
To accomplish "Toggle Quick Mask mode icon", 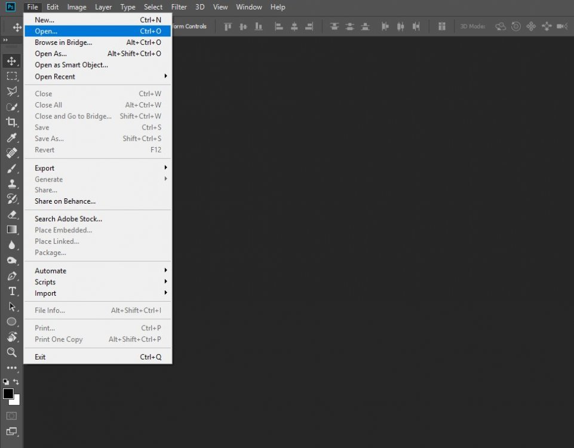I will coord(11,416).
